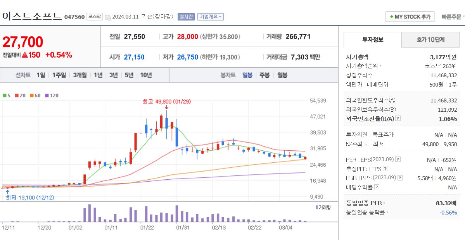
Task: Switch to 일봉 candlestick chart
Action: coord(247,75)
